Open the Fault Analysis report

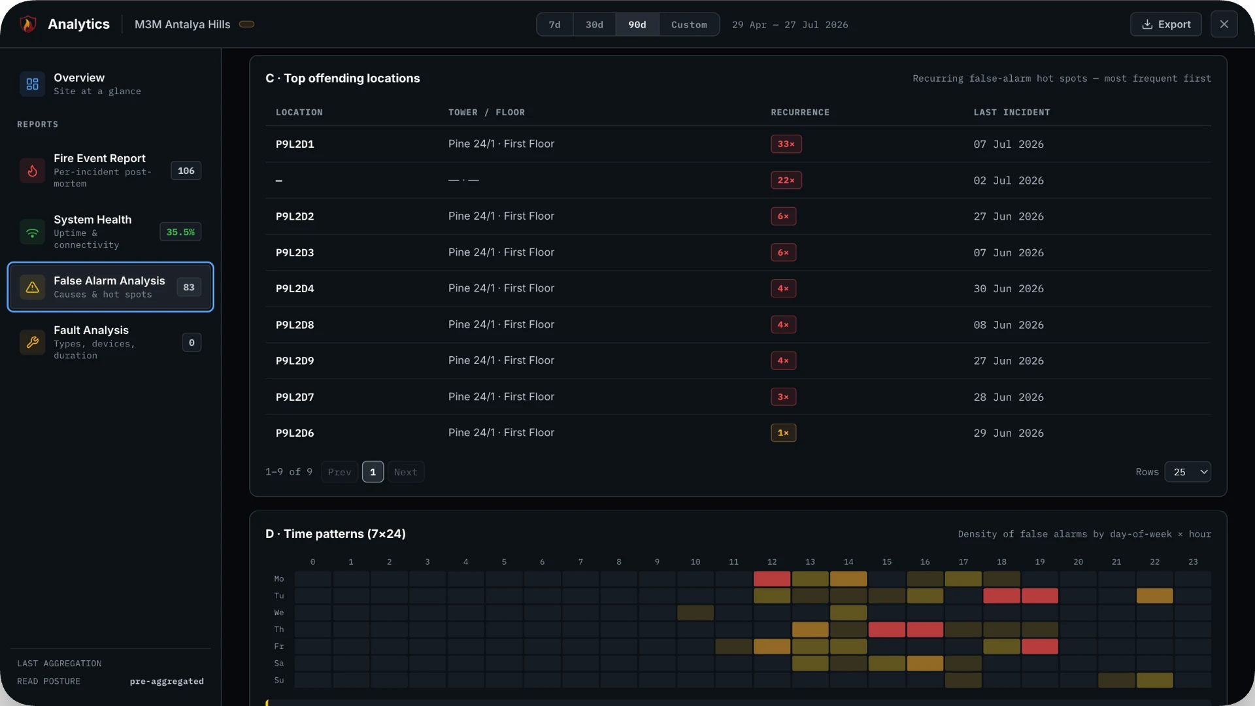coord(110,343)
